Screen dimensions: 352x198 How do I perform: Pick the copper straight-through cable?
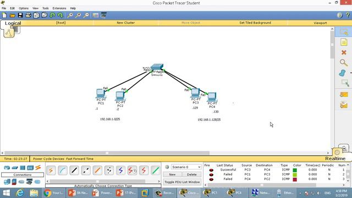point(74,170)
